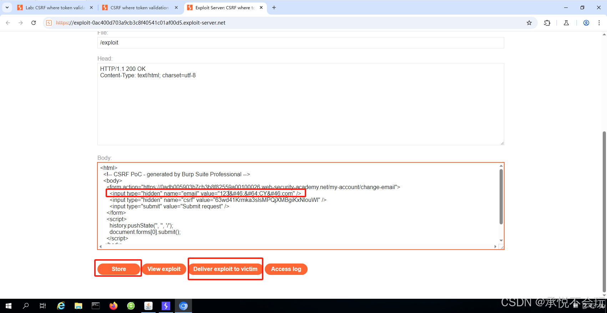The width and height of the screenshot is (607, 313).
Task: Click Body textarea vertical scrollbar thumb
Action: (x=501, y=197)
